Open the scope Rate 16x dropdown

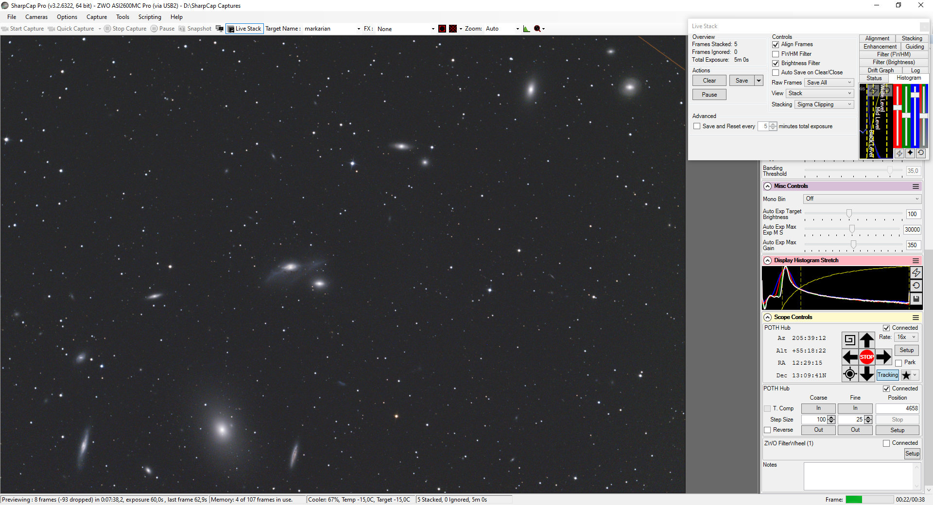[906, 337]
